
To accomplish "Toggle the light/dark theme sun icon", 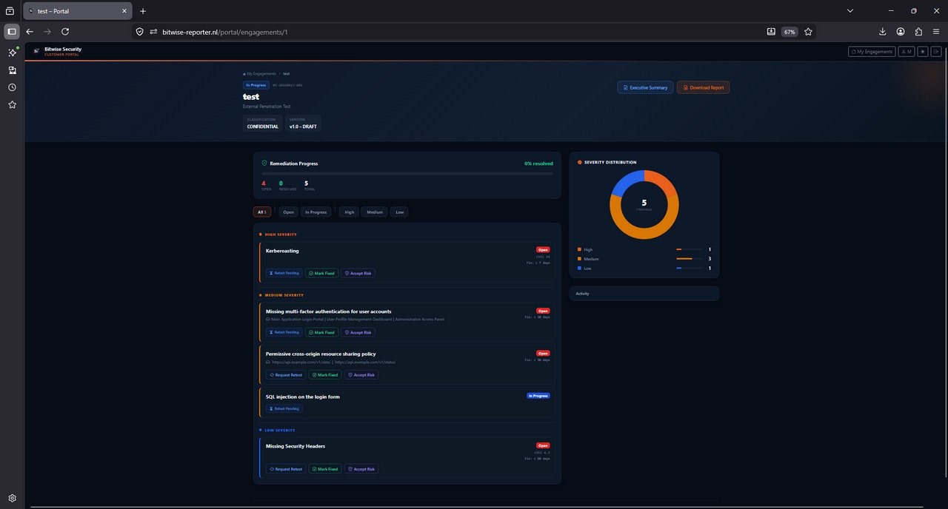I will 923,52.
